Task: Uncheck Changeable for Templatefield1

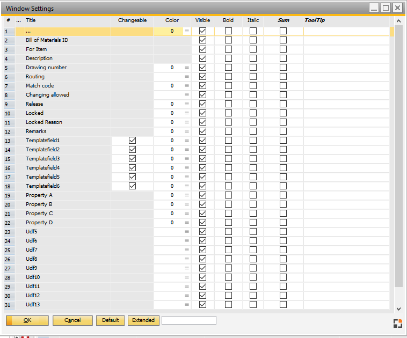Action: pos(132,141)
